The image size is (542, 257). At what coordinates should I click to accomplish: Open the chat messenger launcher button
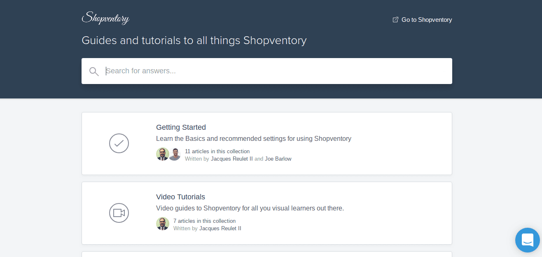tap(528, 240)
